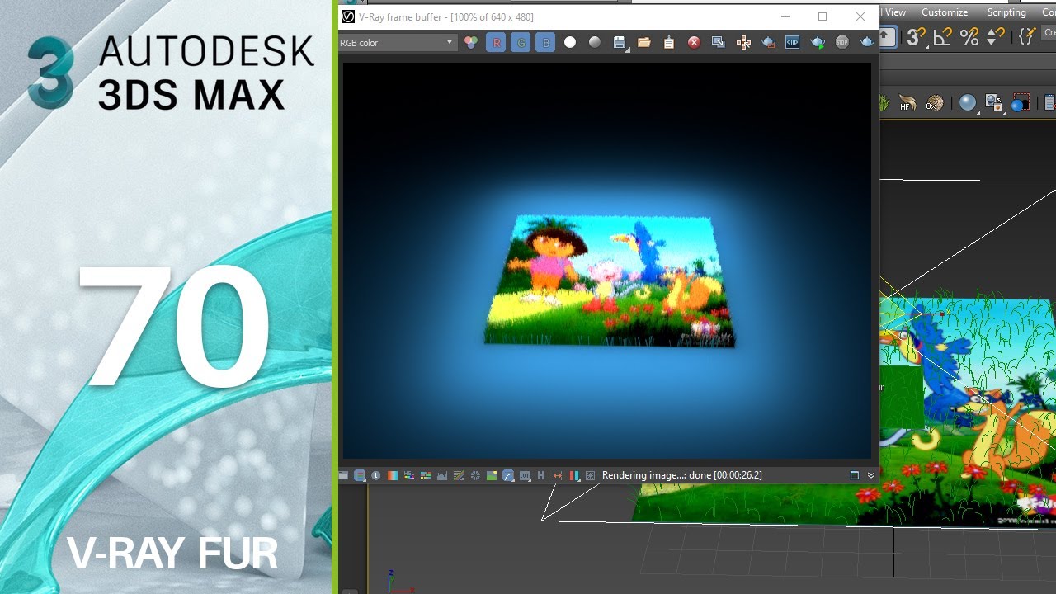Edit Named Selection Sets braces icon
Screen dimensions: 1056x594
(1026, 36)
